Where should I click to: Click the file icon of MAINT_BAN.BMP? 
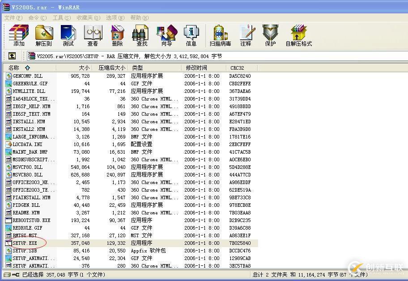point(9,152)
